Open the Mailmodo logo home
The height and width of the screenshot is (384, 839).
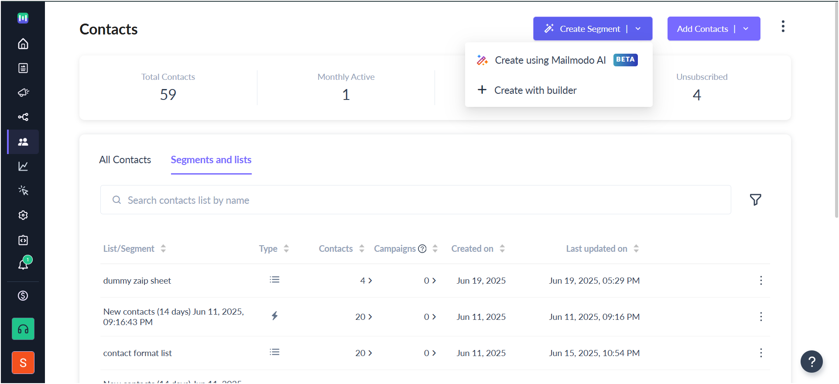23,18
